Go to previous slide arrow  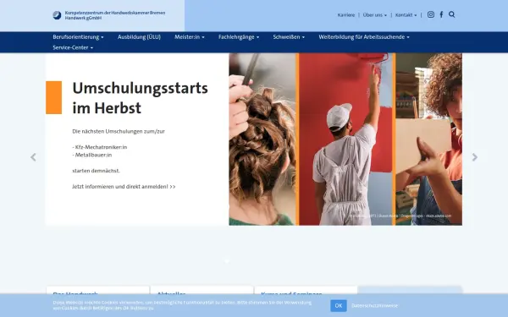click(33, 157)
